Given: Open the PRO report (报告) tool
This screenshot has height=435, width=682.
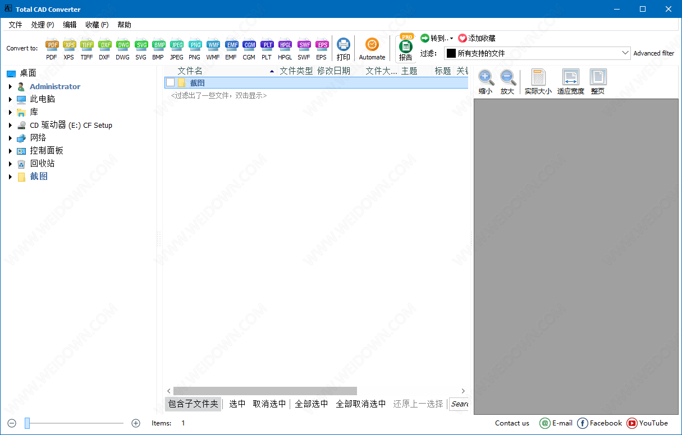Looking at the screenshot, I should [405, 47].
